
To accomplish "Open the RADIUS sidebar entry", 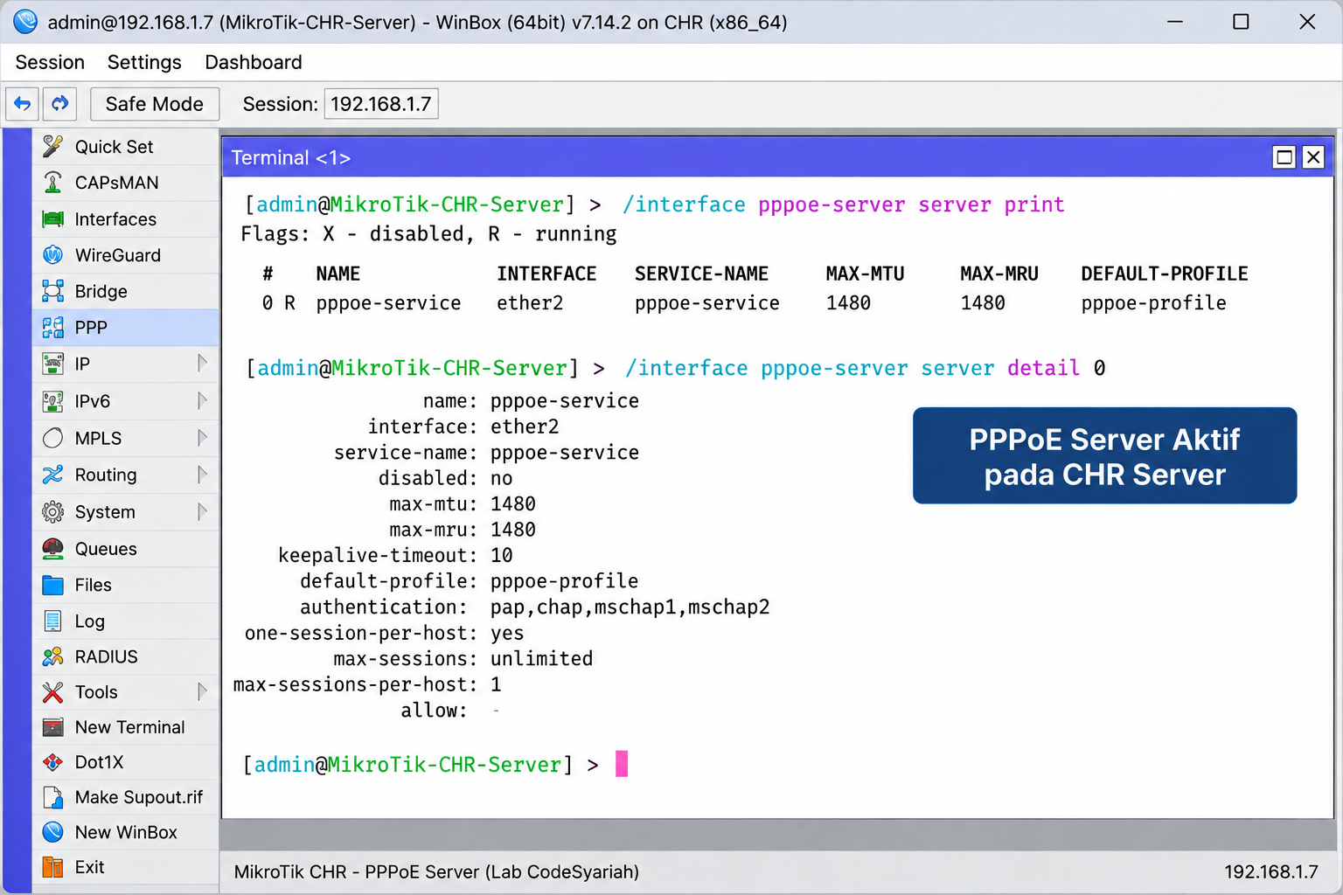I will tap(126, 656).
